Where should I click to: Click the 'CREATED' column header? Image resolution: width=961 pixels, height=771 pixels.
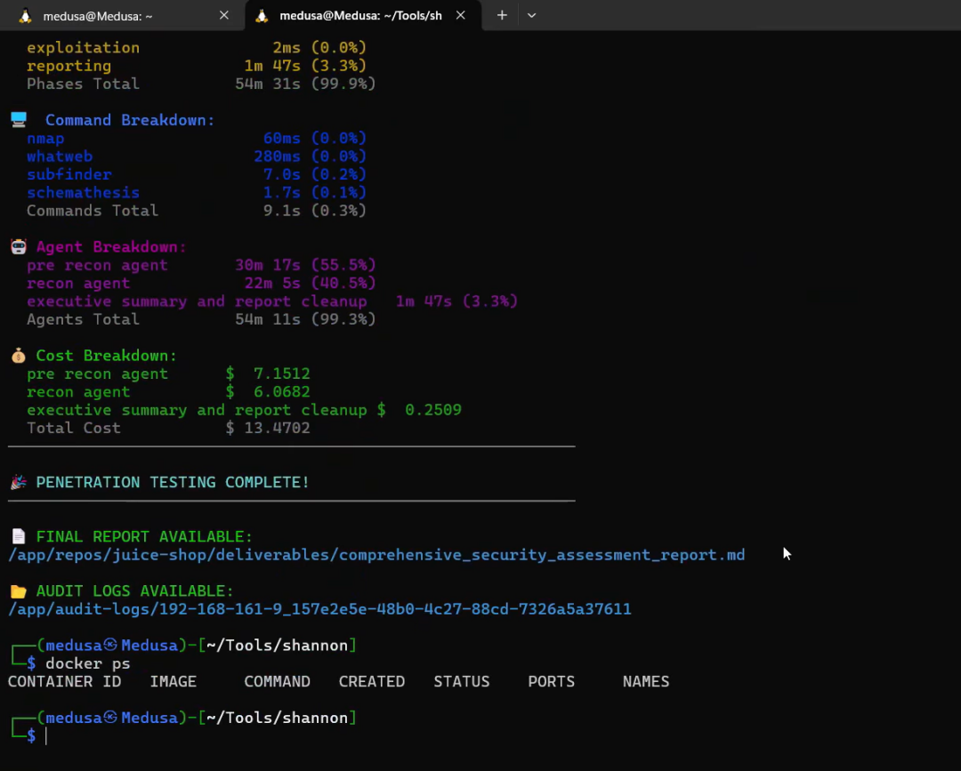[x=372, y=681]
